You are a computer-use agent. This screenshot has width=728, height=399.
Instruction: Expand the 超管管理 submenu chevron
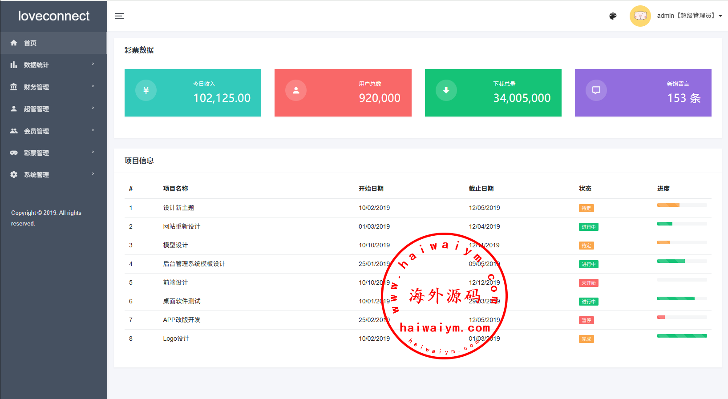tap(93, 108)
